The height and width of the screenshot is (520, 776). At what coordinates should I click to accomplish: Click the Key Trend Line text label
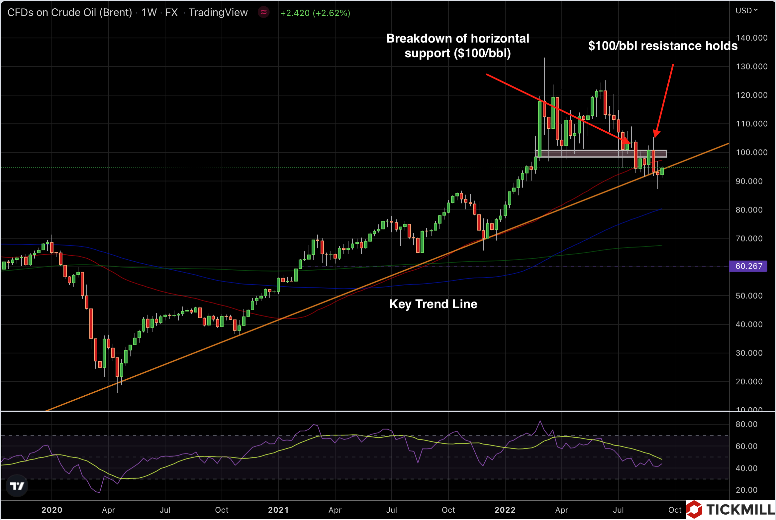coord(433,304)
